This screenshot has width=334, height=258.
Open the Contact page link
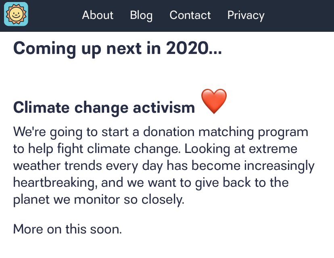point(190,15)
